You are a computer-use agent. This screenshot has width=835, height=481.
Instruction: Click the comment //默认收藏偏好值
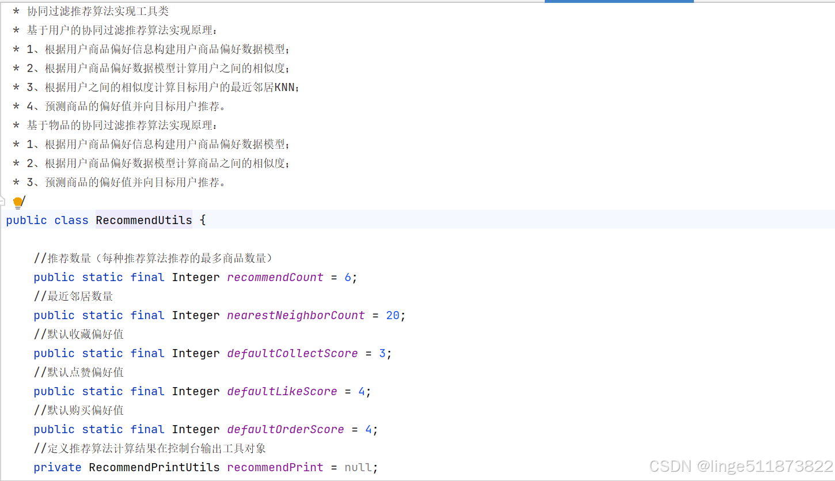(78, 334)
